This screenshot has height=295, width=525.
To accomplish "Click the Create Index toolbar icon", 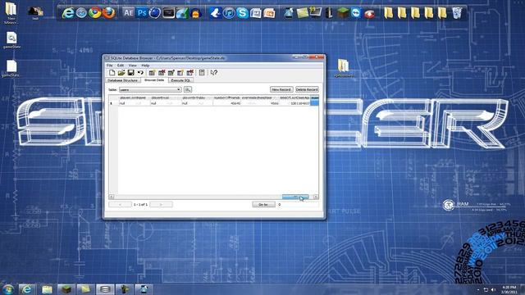I will point(180,73).
